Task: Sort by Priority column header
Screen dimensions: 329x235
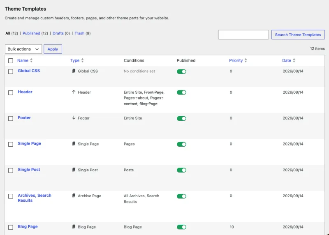Action: (x=236, y=60)
